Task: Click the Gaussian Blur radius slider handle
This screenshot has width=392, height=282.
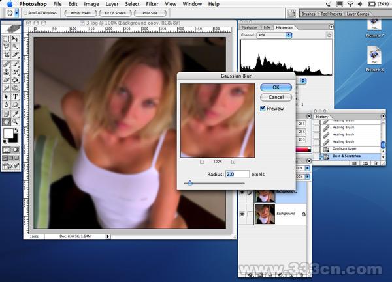Action: pos(189,184)
